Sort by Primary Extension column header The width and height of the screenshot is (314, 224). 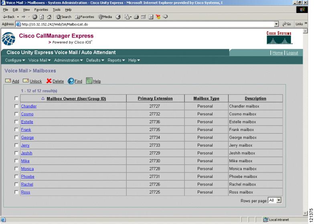pos(155,99)
